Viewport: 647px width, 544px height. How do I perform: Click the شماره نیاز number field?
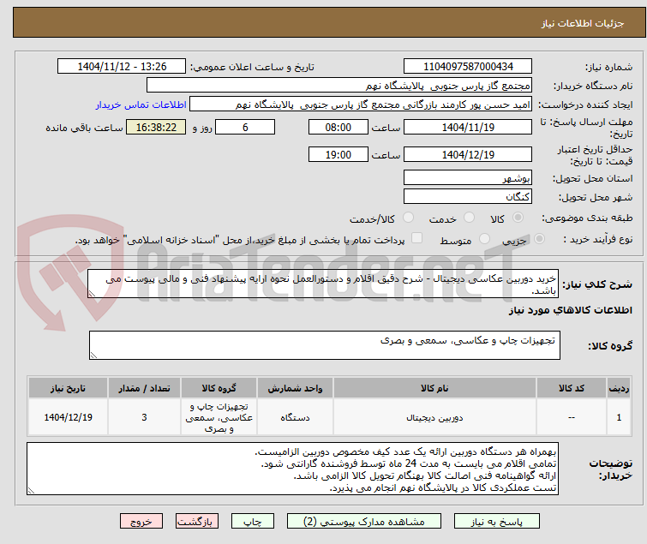(x=468, y=67)
